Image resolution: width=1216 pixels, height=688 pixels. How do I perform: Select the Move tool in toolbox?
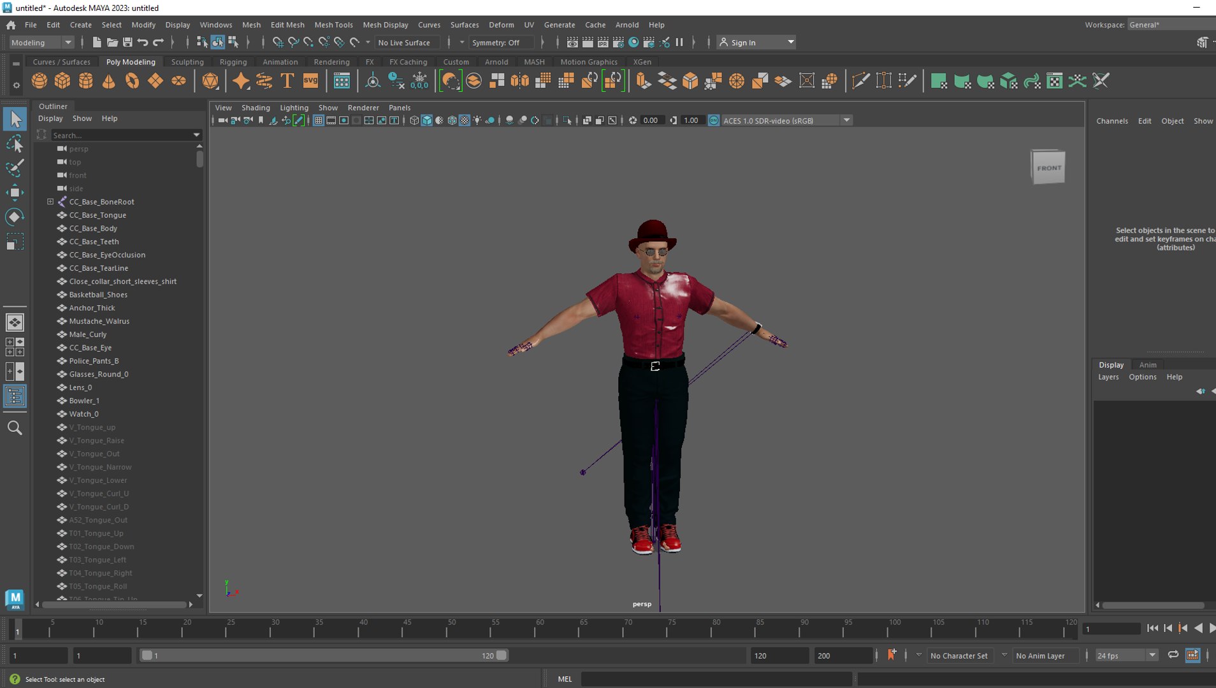14,192
